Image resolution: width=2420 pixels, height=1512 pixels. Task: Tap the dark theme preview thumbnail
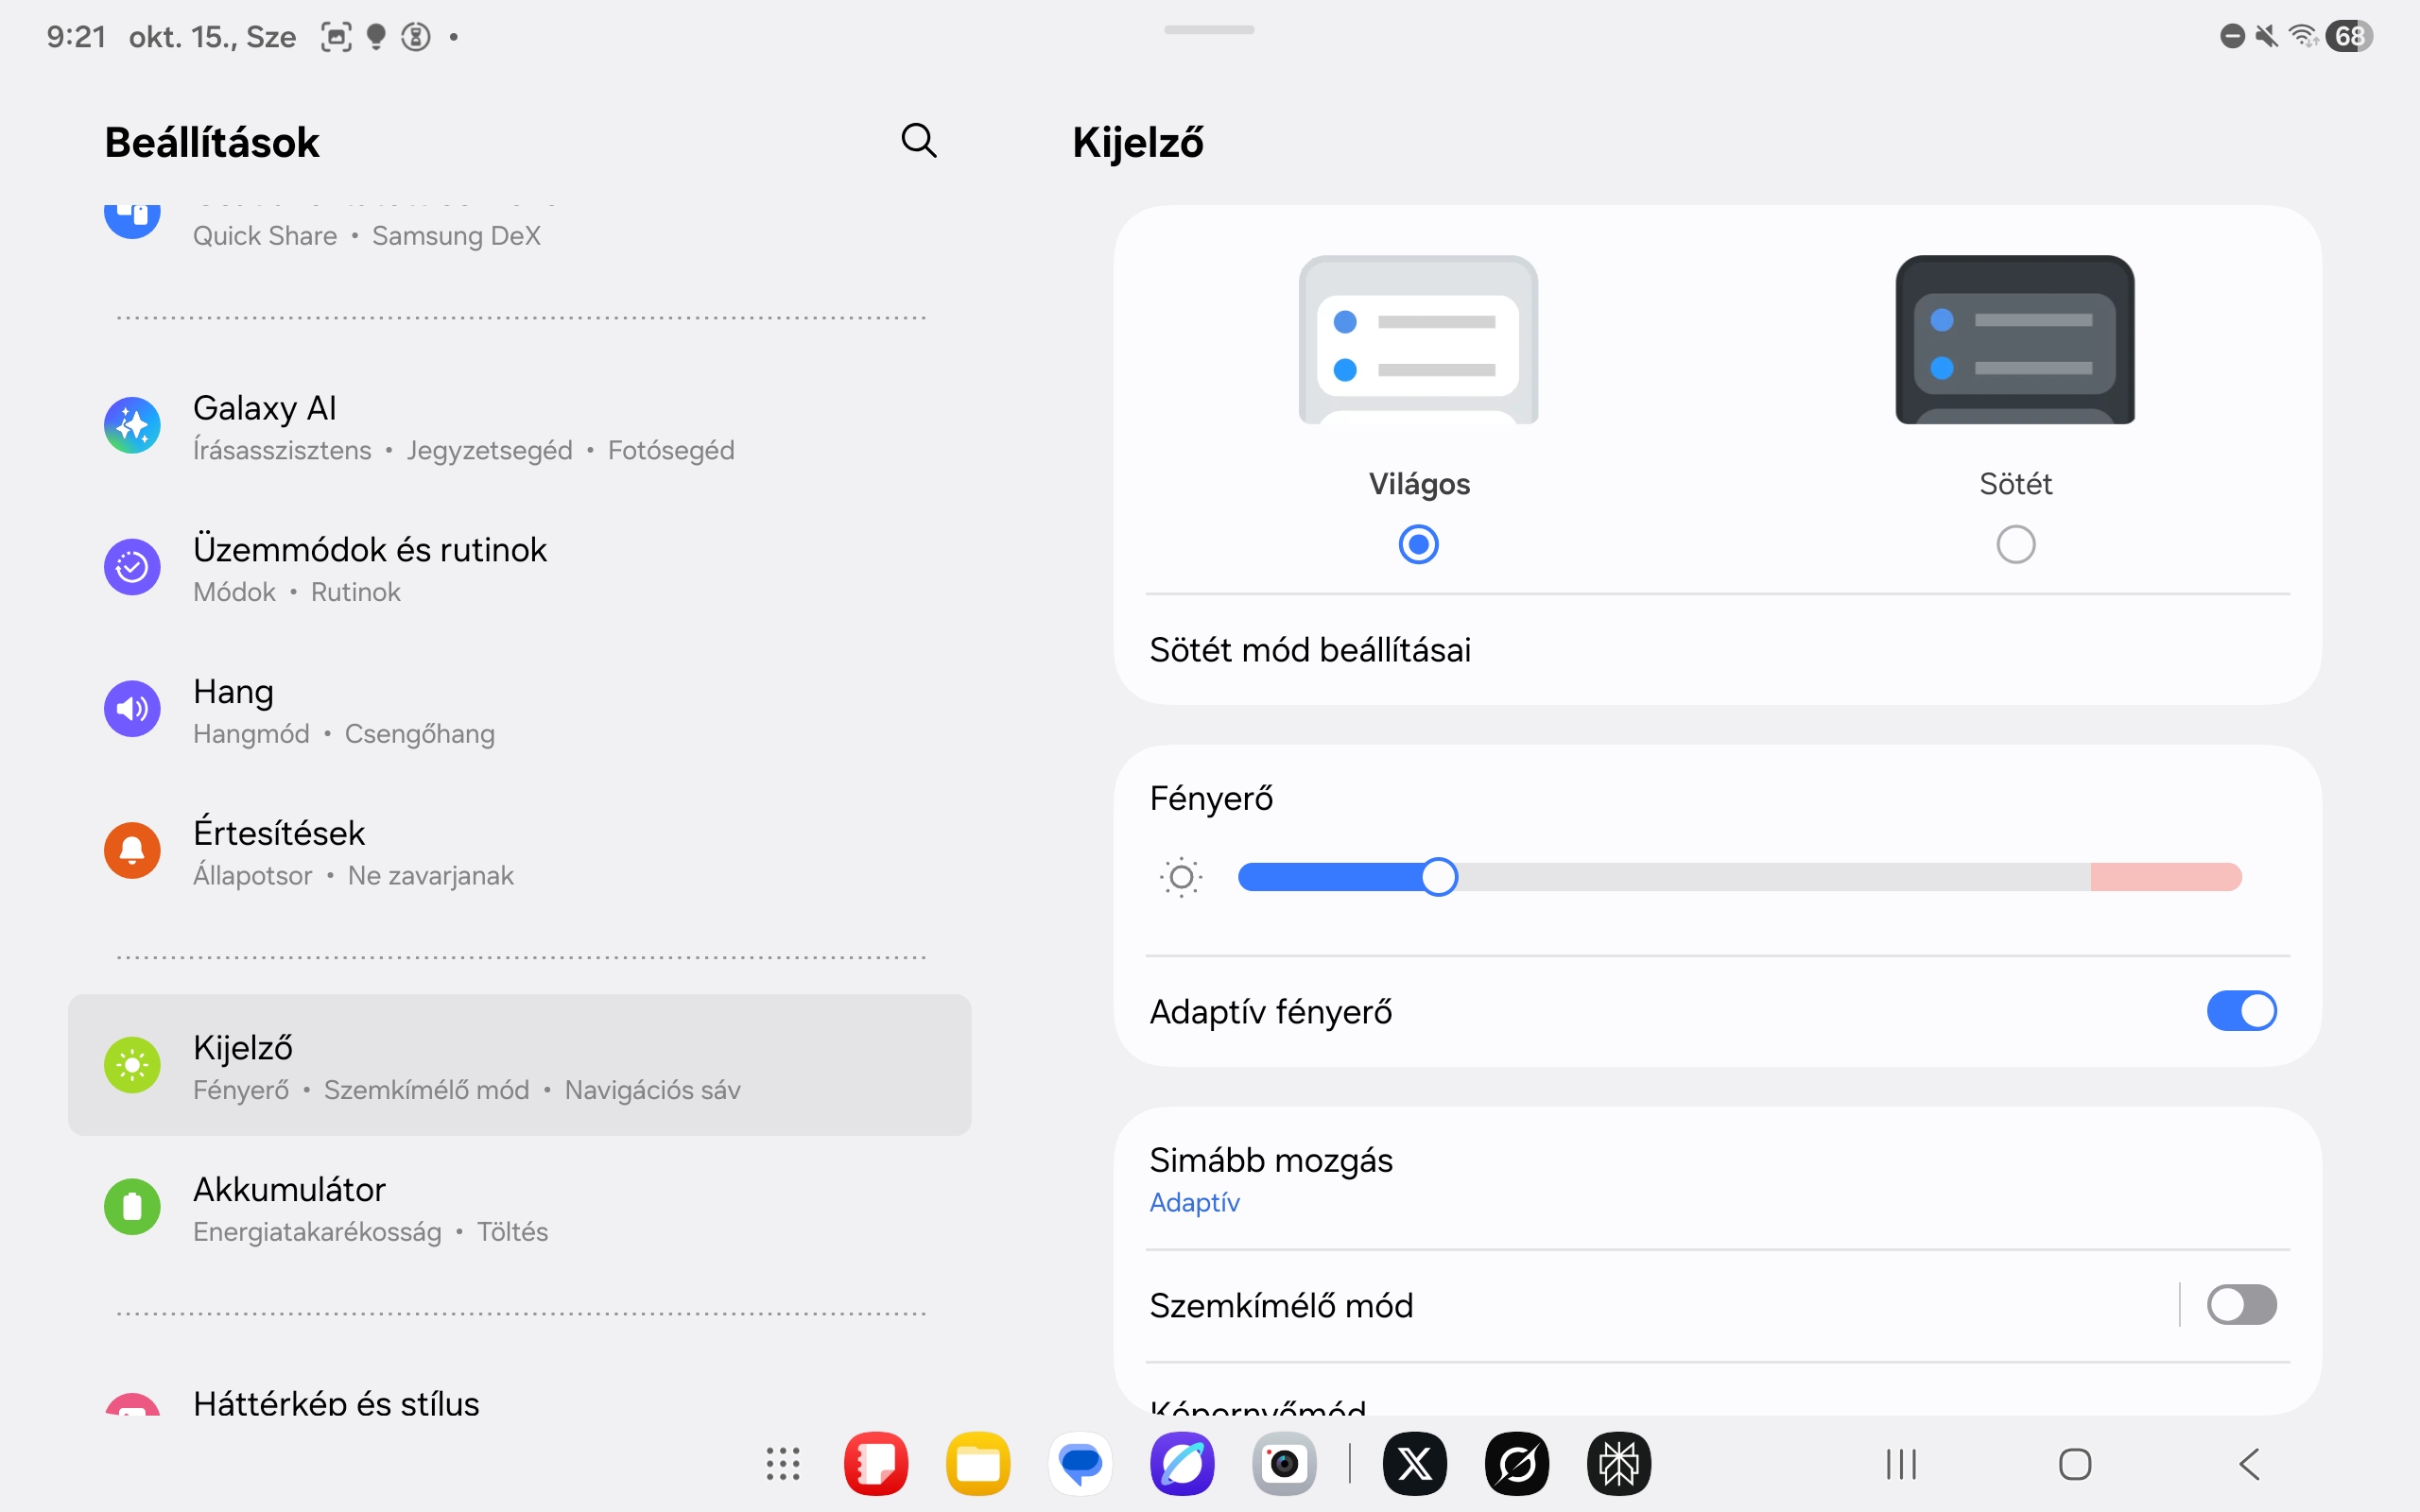2015,340
